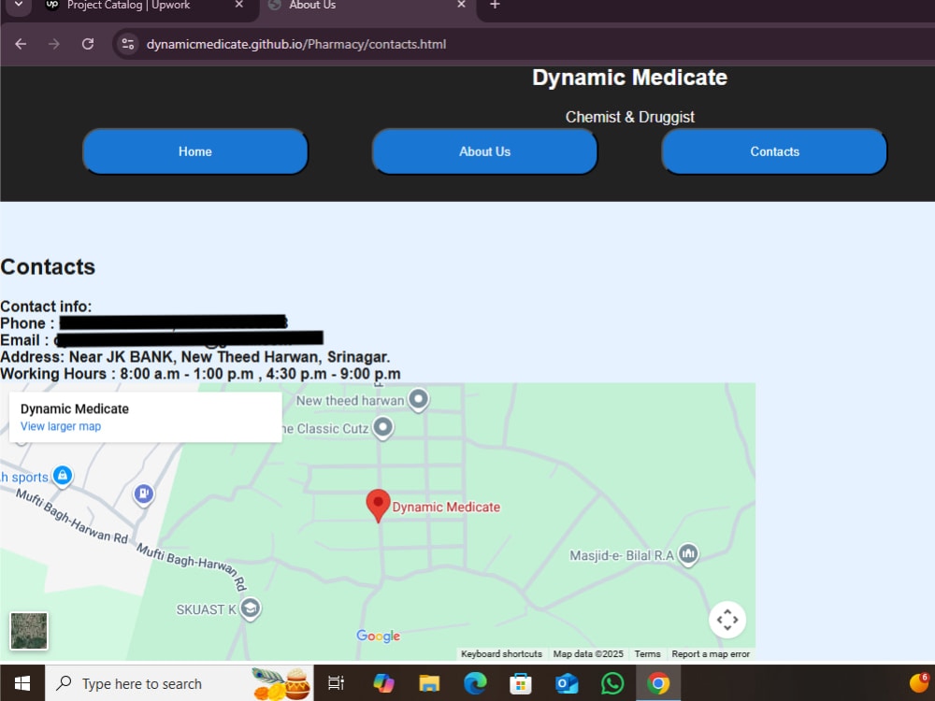Open File Explorer from taskbar
The height and width of the screenshot is (701, 935).
pos(429,683)
